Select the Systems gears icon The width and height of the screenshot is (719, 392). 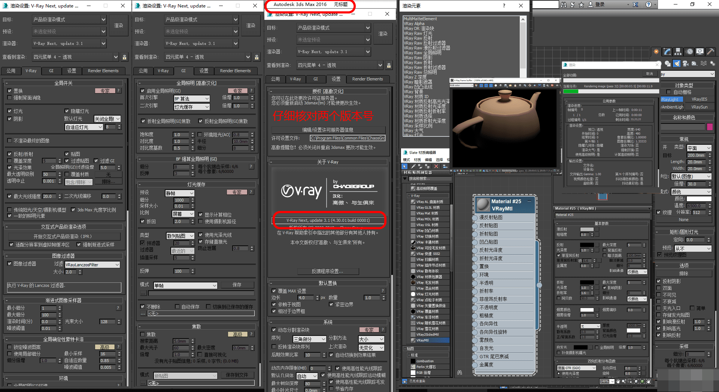coord(712,64)
